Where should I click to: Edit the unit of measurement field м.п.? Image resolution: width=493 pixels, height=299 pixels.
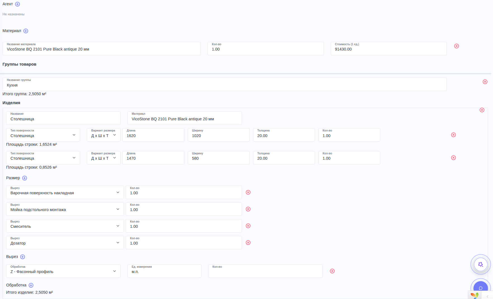click(x=164, y=271)
